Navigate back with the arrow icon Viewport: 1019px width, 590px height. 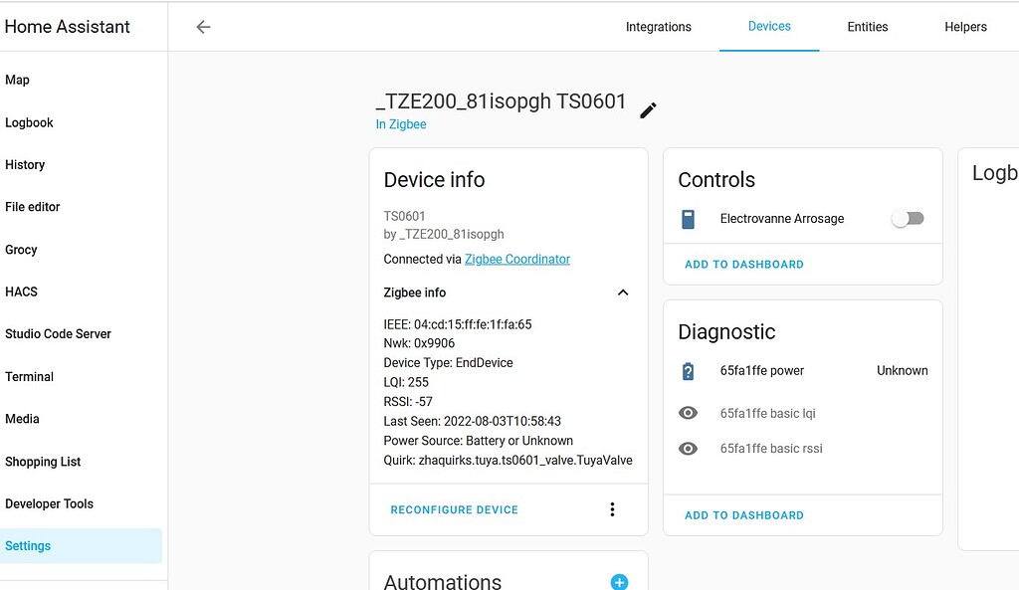(x=203, y=27)
